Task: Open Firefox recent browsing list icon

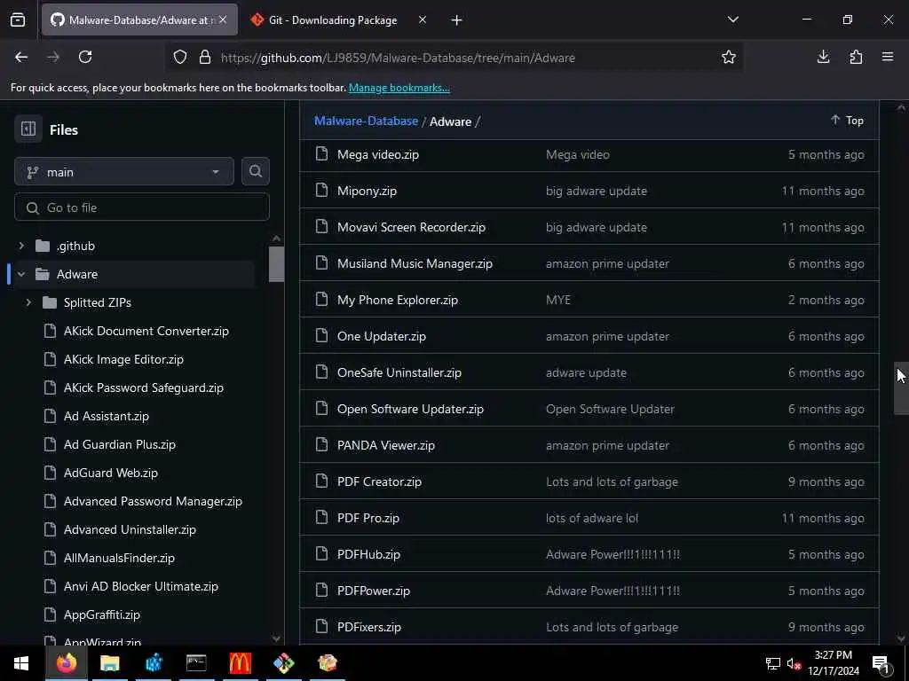Action: coord(18,20)
